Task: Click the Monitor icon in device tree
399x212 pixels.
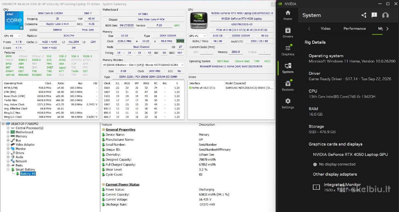Action: pyautogui.click(x=13, y=149)
